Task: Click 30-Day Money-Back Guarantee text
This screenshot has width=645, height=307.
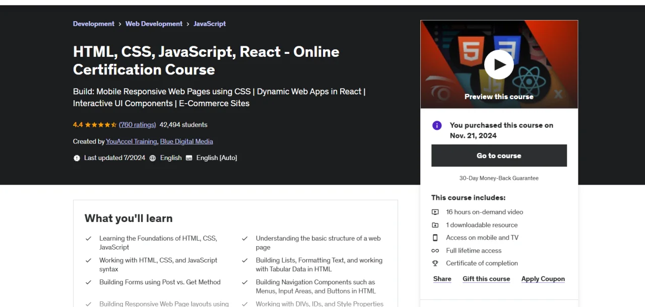Action: point(499,178)
